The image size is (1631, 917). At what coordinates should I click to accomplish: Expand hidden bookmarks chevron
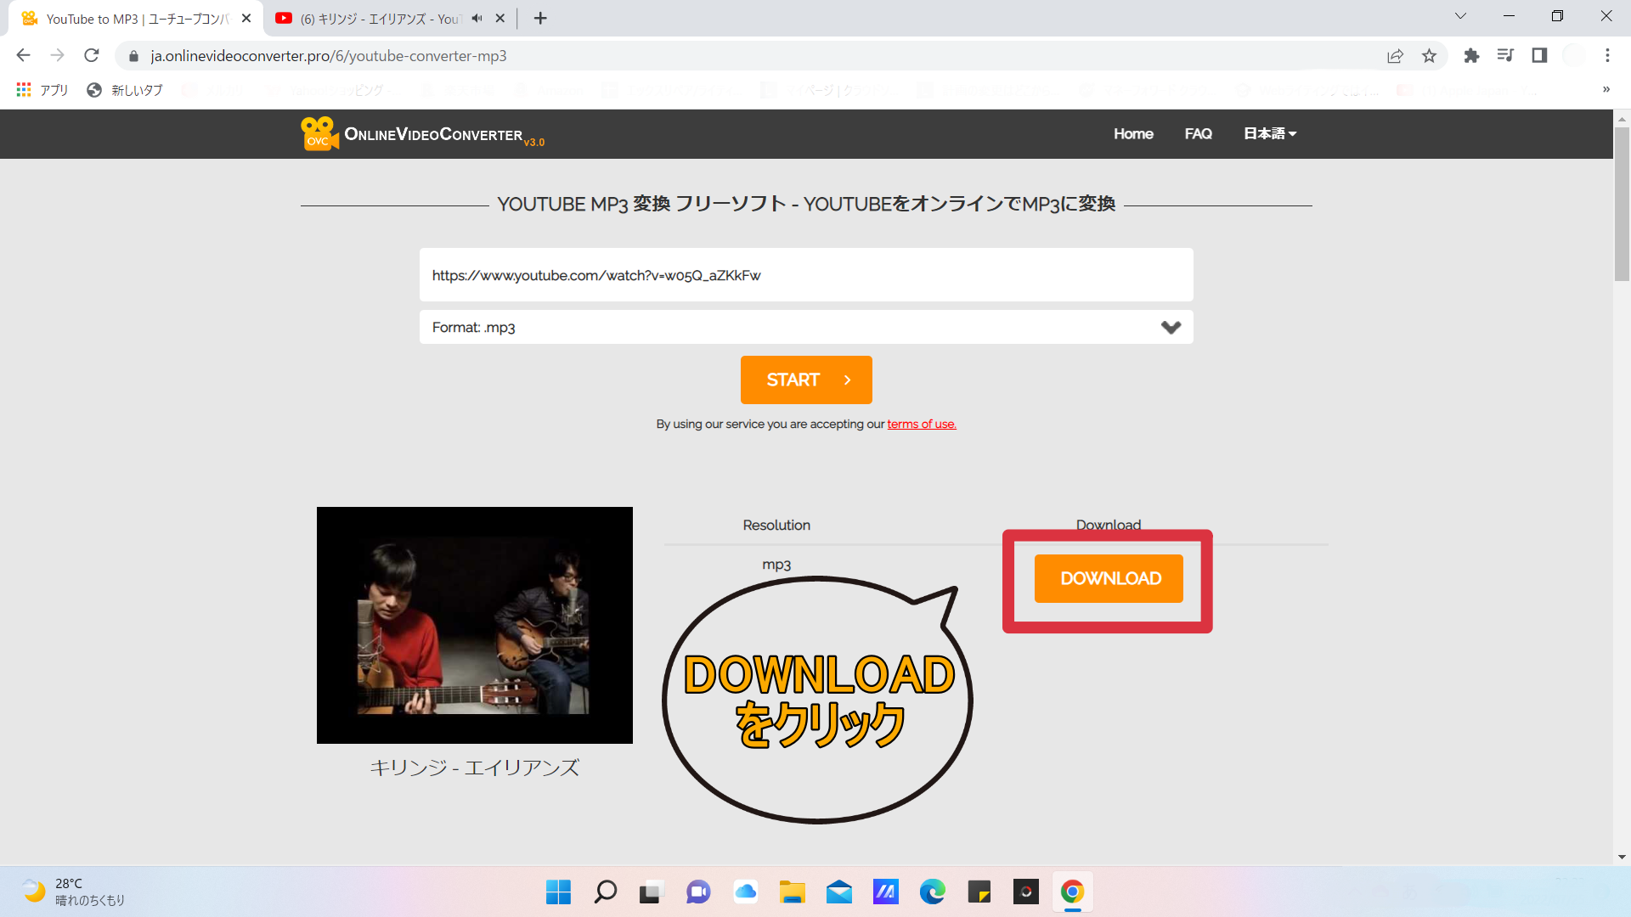[1606, 90]
